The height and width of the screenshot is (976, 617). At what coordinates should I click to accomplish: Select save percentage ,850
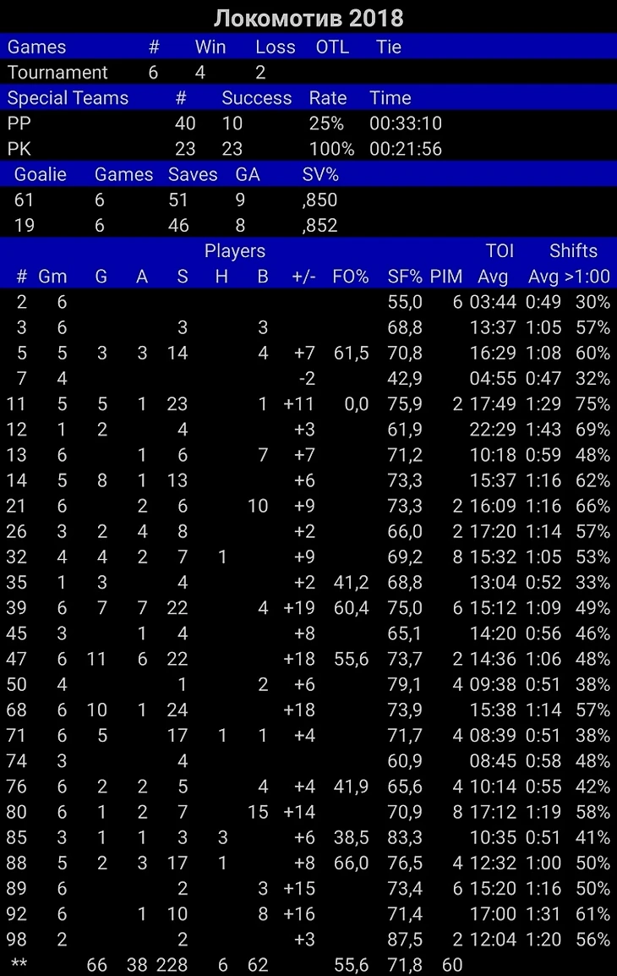click(319, 200)
